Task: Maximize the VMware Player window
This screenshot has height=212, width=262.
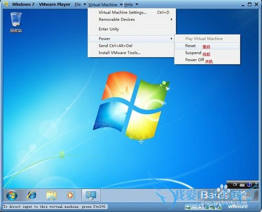Action: tap(249, 4)
